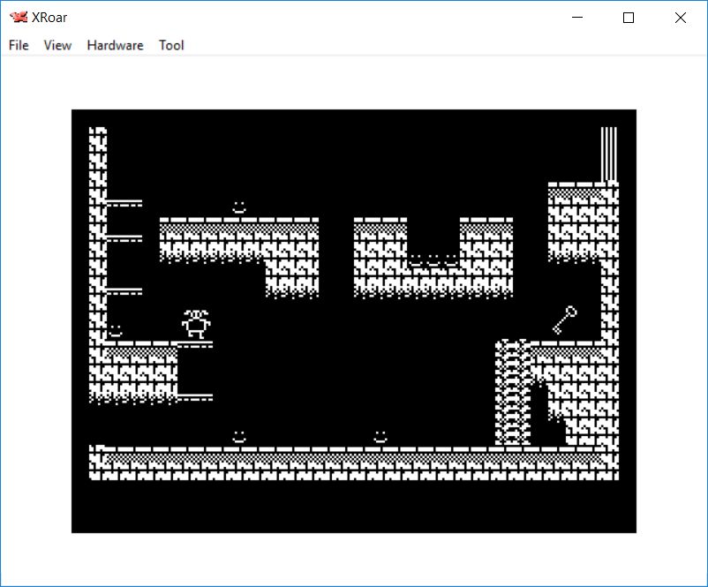This screenshot has width=708, height=587.
Task: Close the XRoar emulator window
Action: 680,18
